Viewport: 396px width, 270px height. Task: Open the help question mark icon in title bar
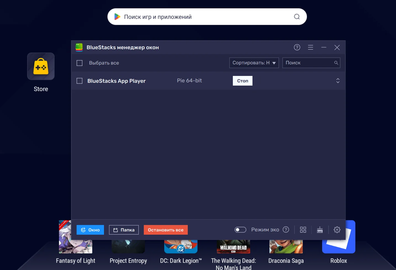pos(297,47)
